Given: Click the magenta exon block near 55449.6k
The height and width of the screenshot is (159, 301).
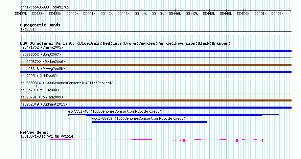Looking at the screenshot, I should coord(237,140).
